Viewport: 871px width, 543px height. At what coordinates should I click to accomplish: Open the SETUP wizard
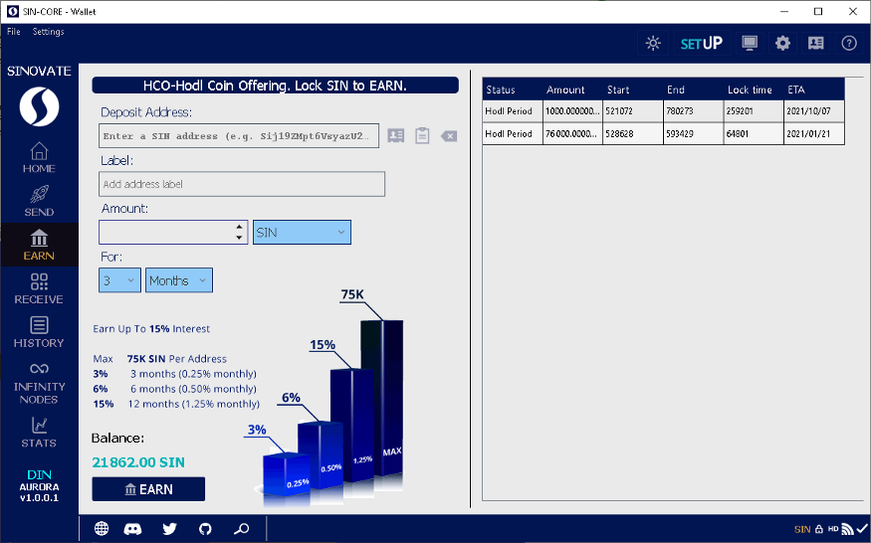tap(702, 44)
